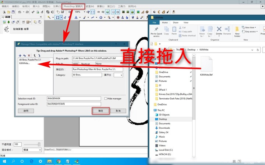
Task: Select the KillWhite.8bf file in File Explorer
Action: [x=206, y=66]
